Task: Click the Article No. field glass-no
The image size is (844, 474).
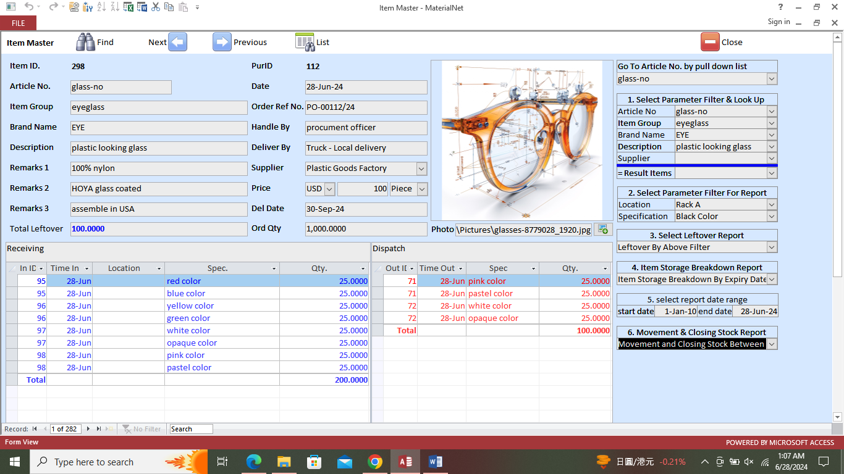Action: coord(120,87)
